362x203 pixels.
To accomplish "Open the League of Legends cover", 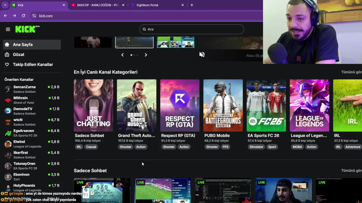I will [x=309, y=105].
